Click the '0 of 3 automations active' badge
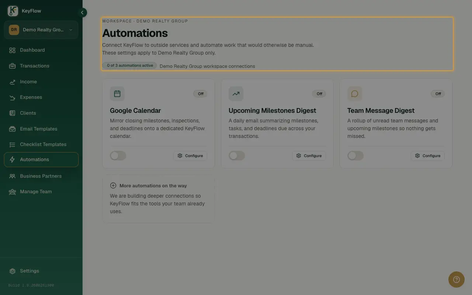This screenshot has width=472, height=295. tap(130, 65)
